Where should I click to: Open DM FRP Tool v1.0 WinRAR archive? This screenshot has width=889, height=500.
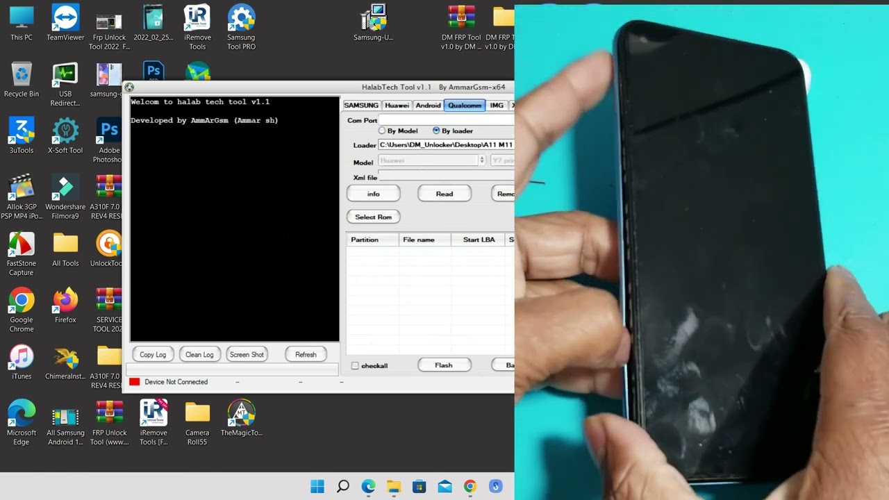pyautogui.click(x=461, y=28)
